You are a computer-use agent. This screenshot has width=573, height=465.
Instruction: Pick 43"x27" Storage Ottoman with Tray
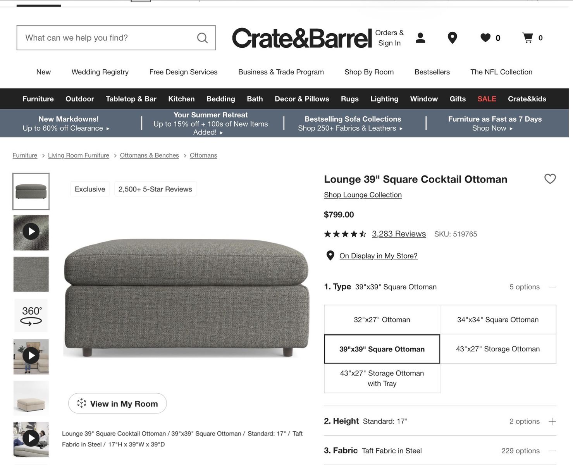382,378
